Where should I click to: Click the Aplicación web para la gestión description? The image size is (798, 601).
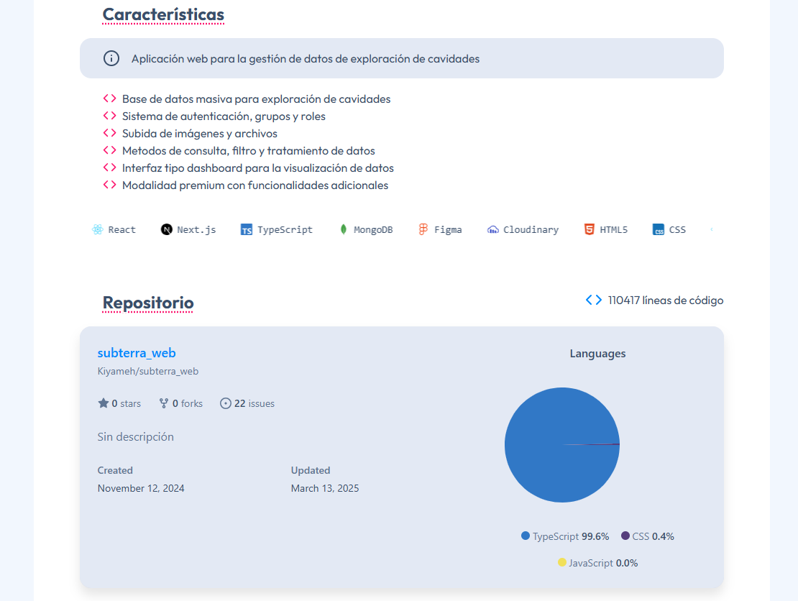[x=306, y=58]
